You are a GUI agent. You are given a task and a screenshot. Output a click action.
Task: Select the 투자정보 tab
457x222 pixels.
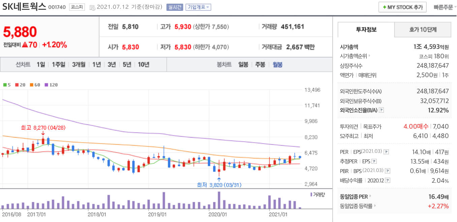366,30
